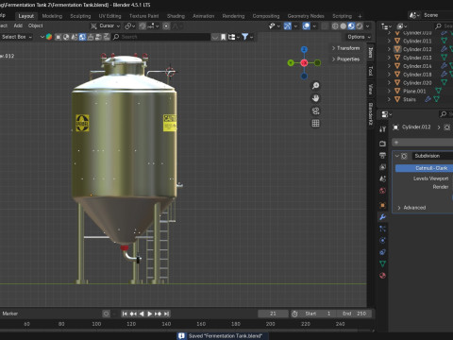
Task: Switch to the Sculpting workspace tab
Action: (80, 16)
